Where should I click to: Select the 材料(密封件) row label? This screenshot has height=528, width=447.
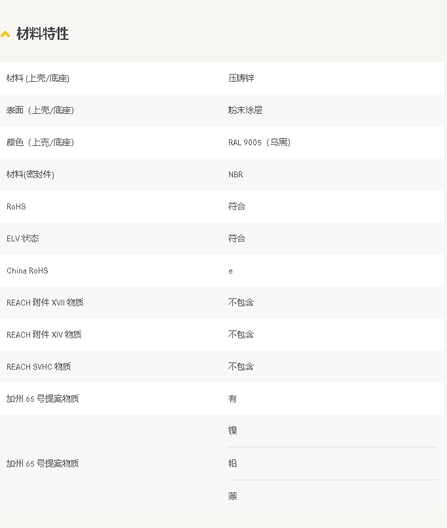[30, 174]
